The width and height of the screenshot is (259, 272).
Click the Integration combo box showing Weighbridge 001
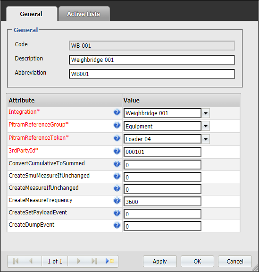click(162, 113)
